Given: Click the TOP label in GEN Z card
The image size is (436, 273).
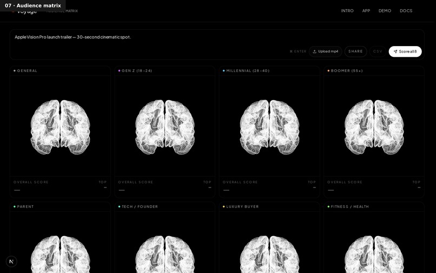Looking at the screenshot, I should (207, 182).
